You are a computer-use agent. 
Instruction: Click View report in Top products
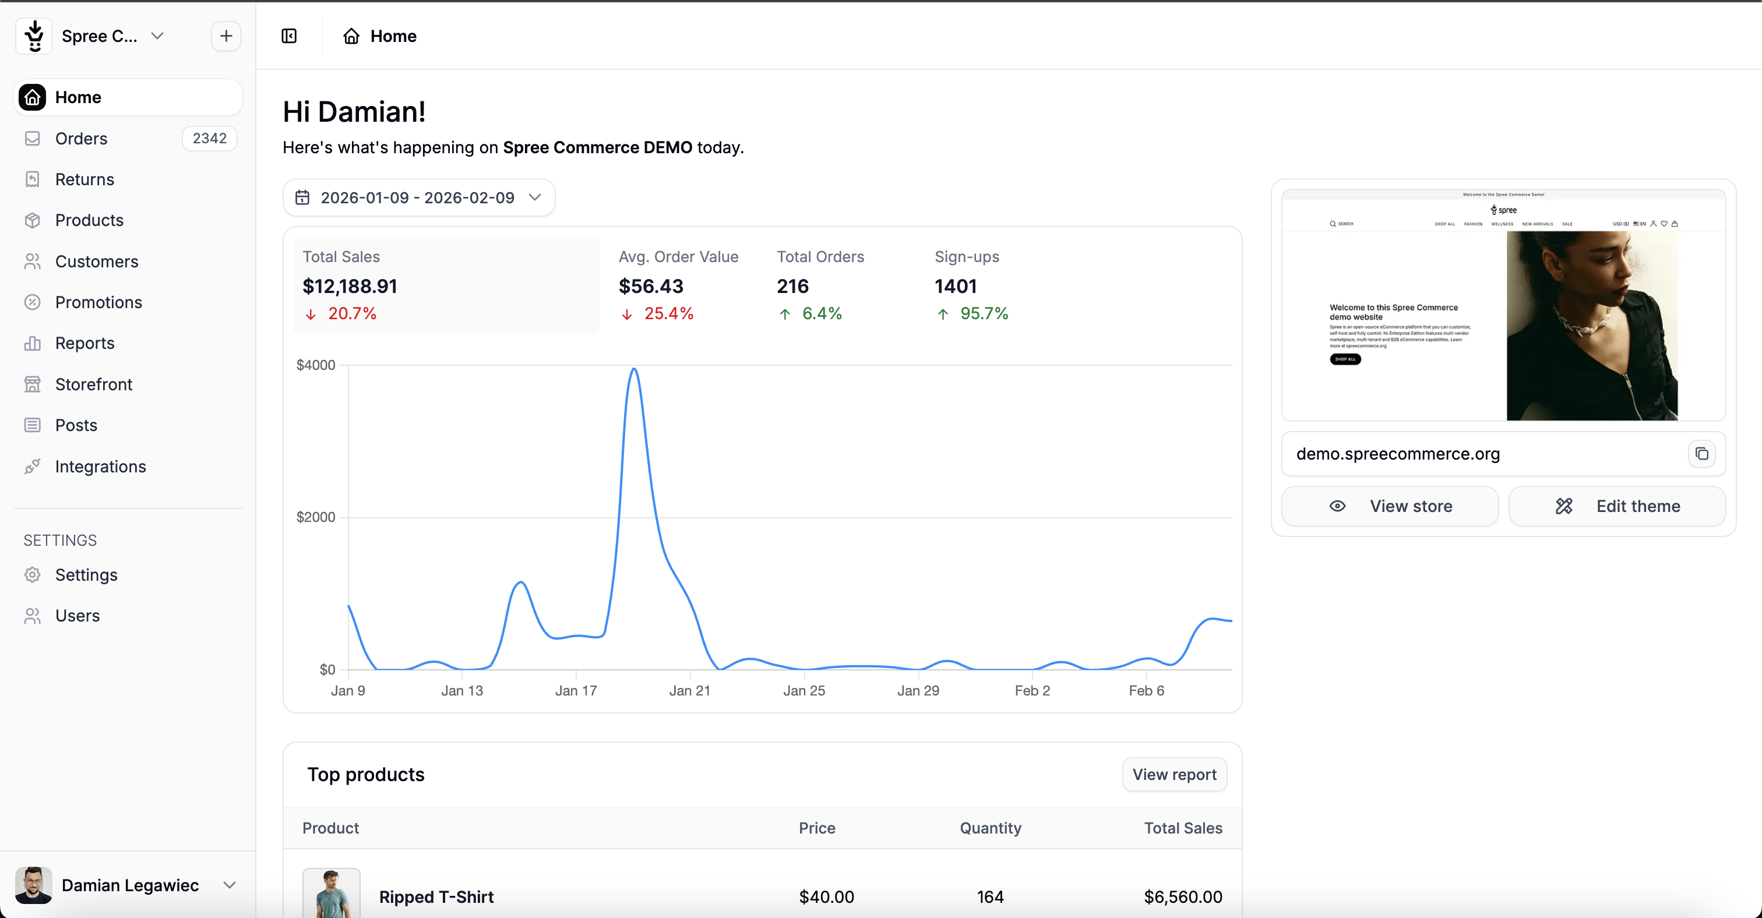tap(1174, 775)
